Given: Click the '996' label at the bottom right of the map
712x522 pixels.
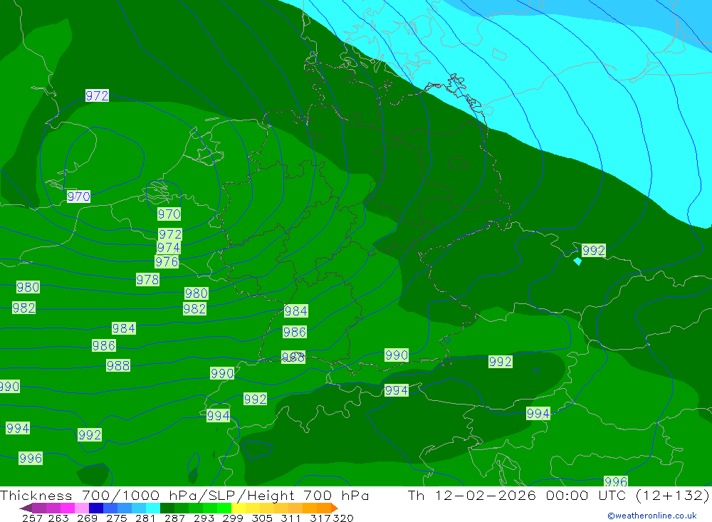Looking at the screenshot, I should (616, 481).
